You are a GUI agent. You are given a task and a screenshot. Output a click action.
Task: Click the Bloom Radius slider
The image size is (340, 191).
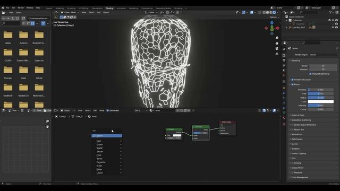tap(321, 98)
